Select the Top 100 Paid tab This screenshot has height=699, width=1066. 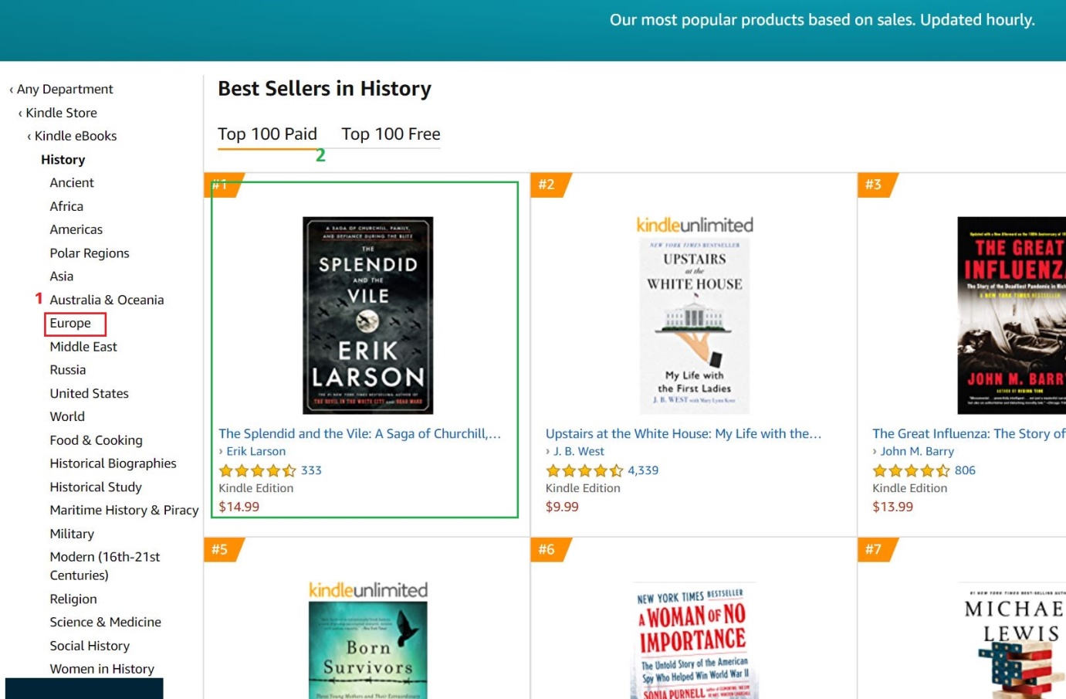267,134
